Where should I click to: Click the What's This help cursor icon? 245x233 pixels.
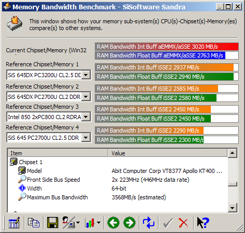203,223
